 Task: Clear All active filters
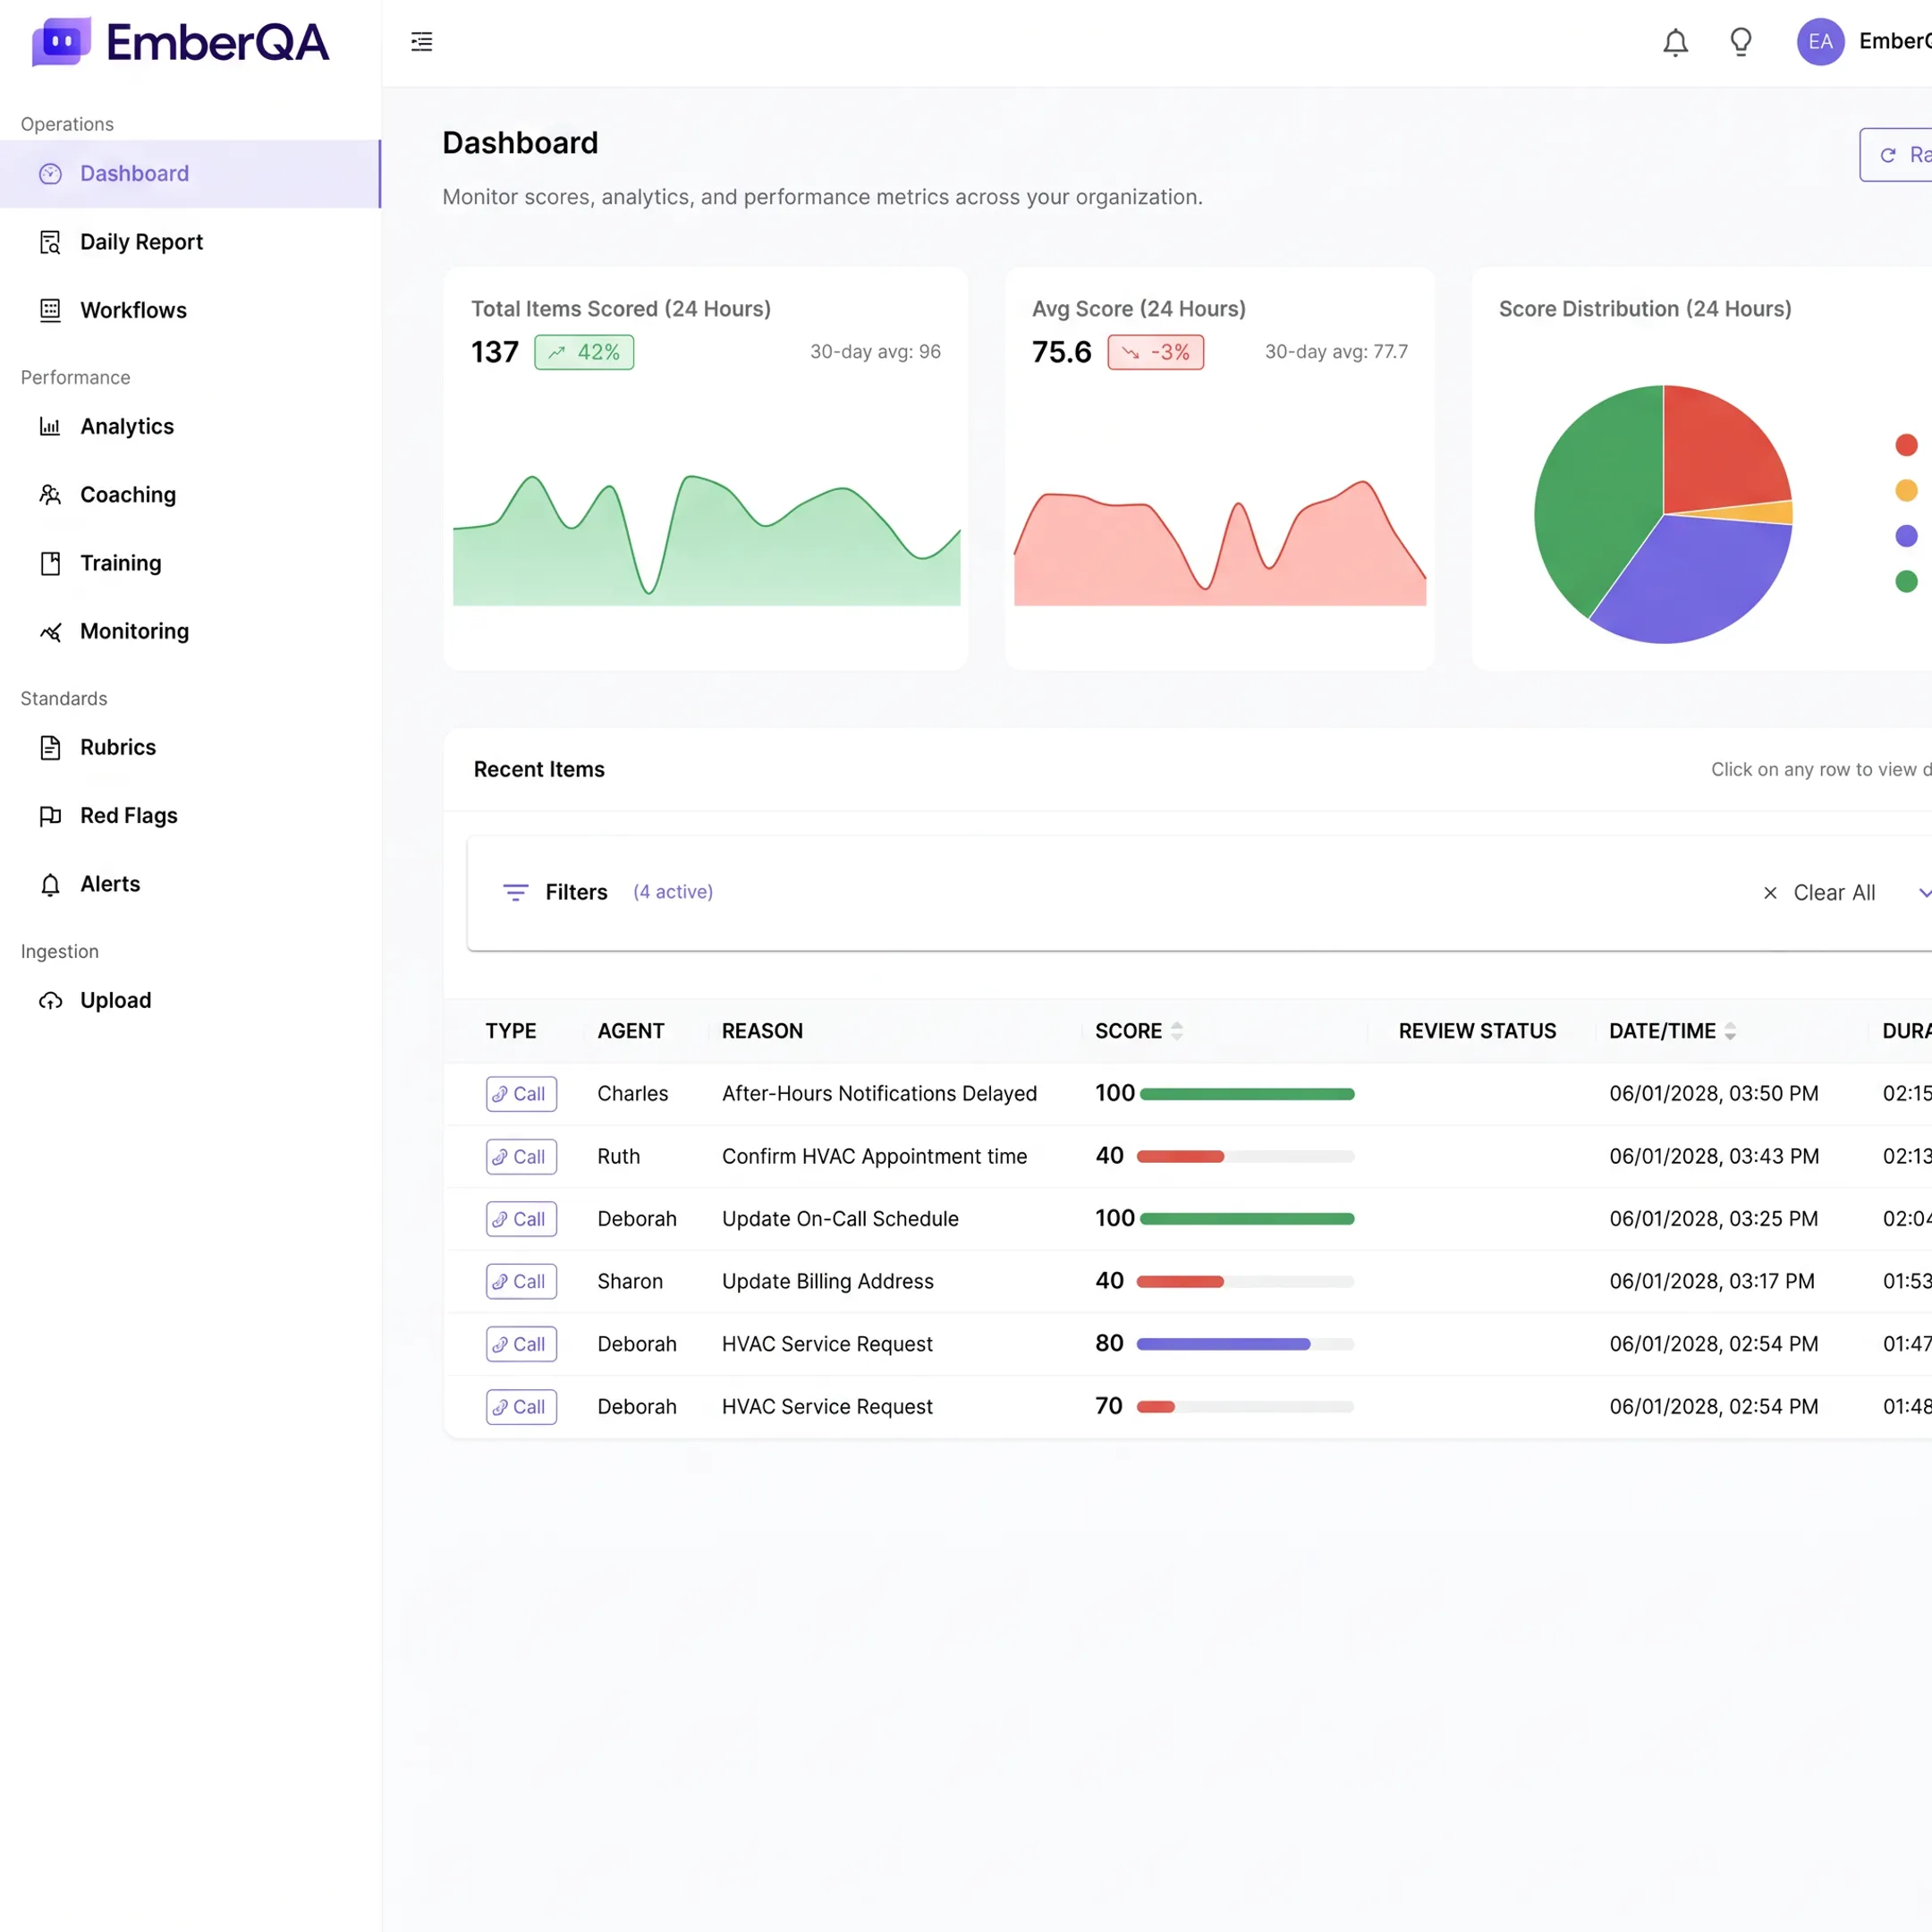(x=1819, y=892)
